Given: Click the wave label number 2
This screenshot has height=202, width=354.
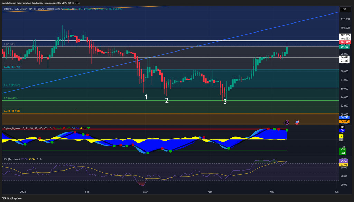Looking at the screenshot, I should [x=167, y=100].
